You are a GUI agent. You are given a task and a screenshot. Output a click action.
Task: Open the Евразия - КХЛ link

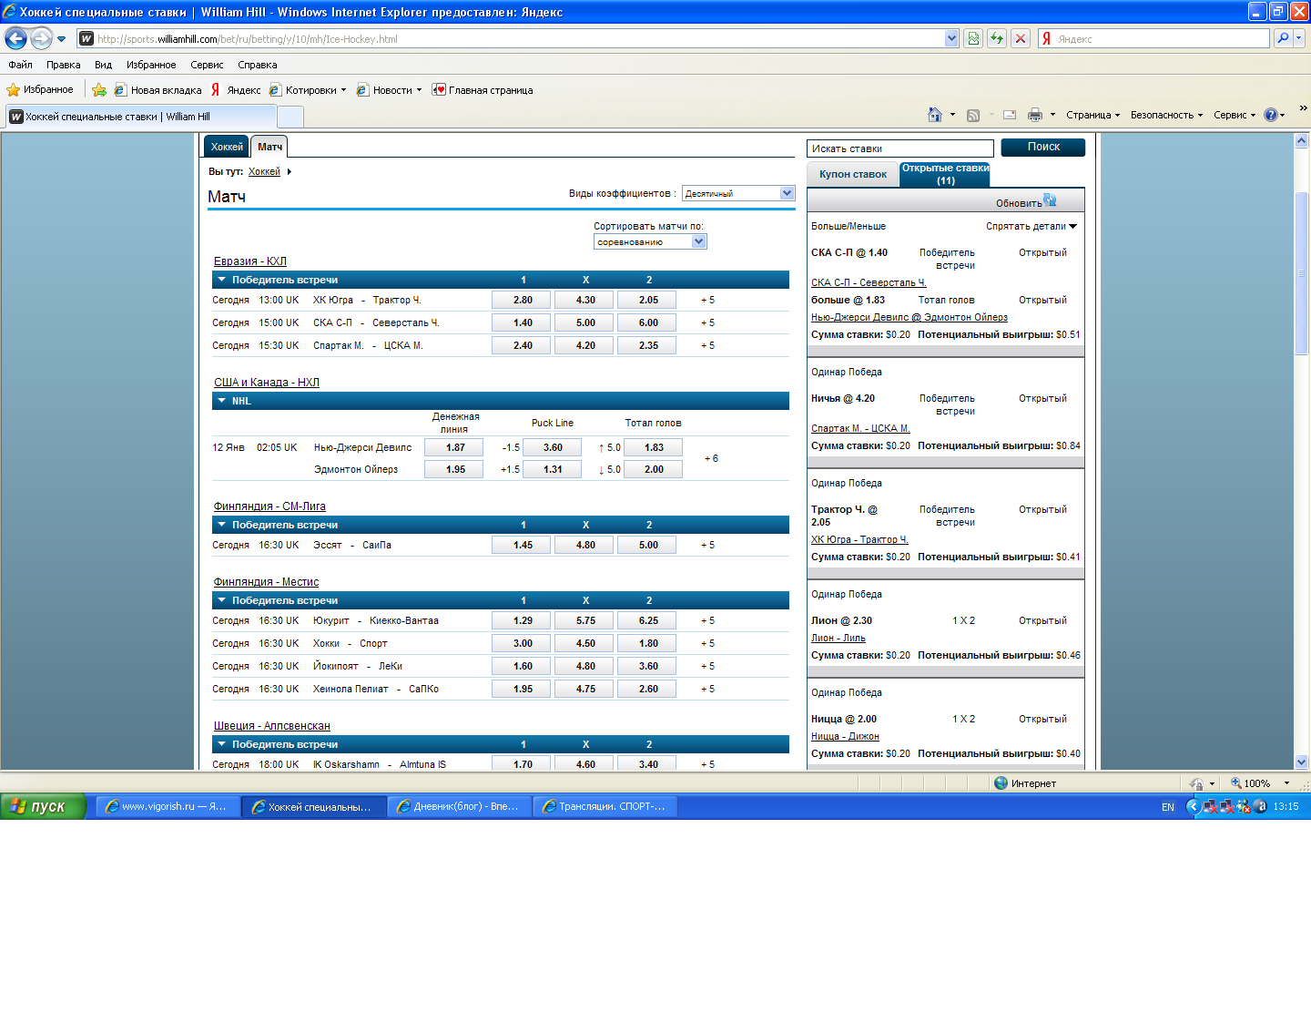point(250,261)
